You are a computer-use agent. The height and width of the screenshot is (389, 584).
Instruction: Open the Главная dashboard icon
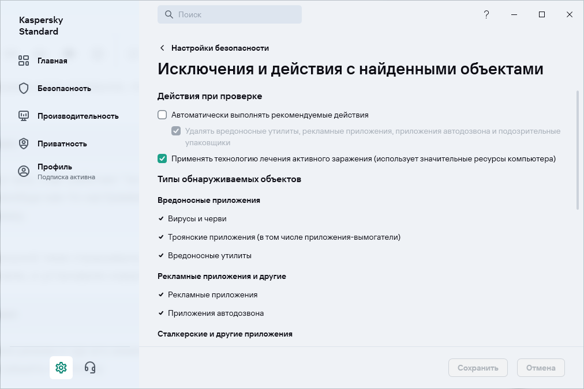(24, 61)
